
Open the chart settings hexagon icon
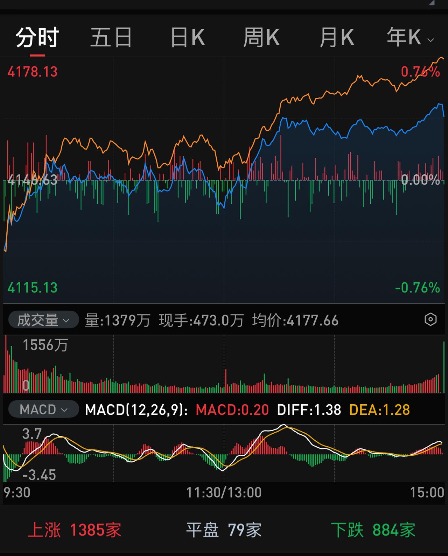click(x=430, y=319)
